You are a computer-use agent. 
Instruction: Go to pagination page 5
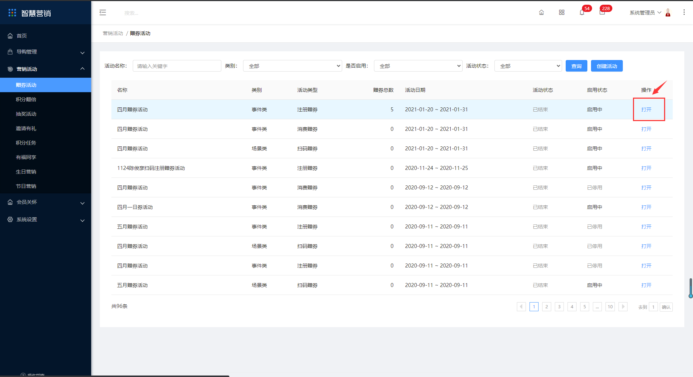(584, 307)
